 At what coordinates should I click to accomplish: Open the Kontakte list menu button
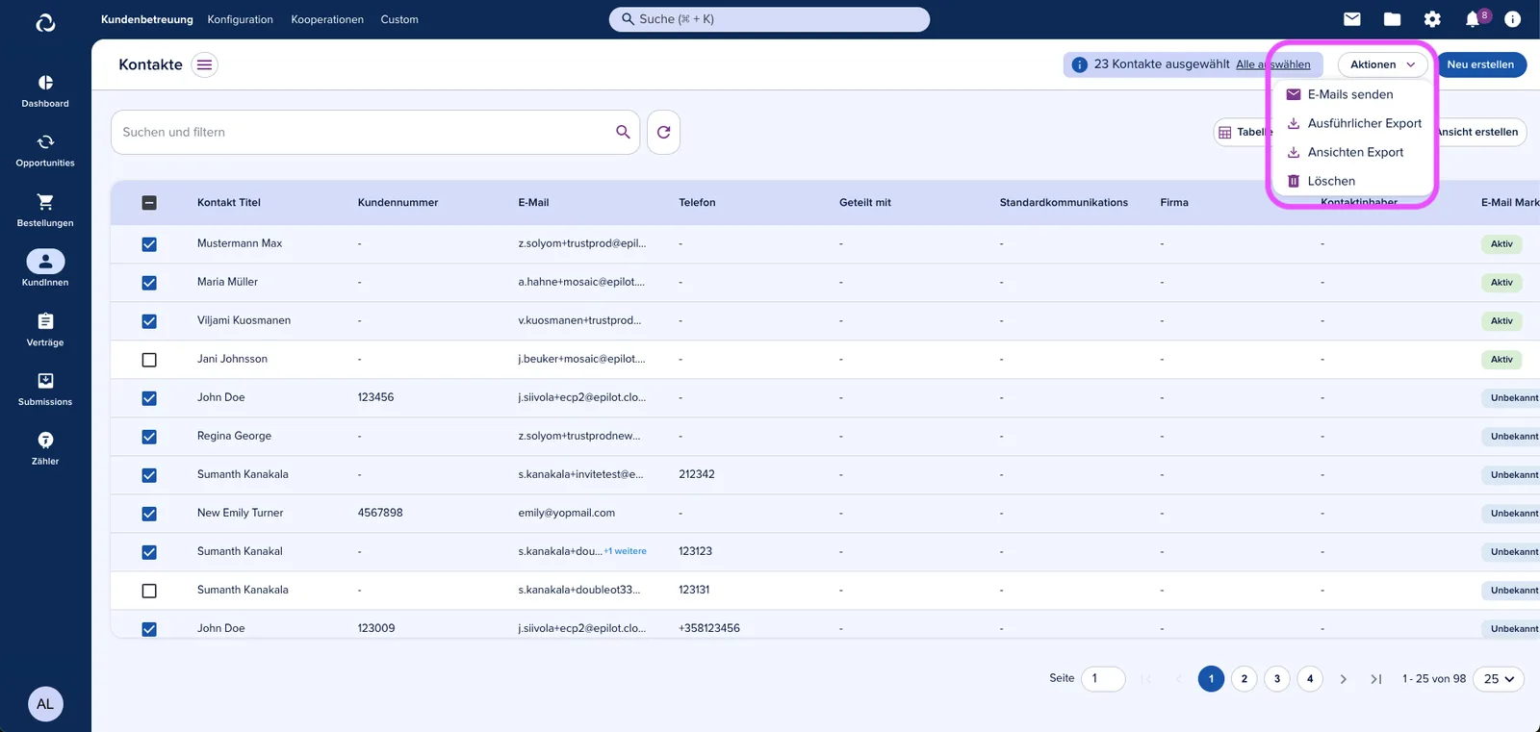pos(204,64)
